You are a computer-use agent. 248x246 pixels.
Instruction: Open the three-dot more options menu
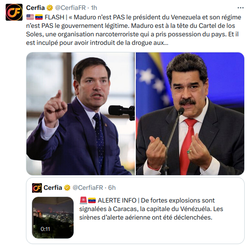[240, 8]
